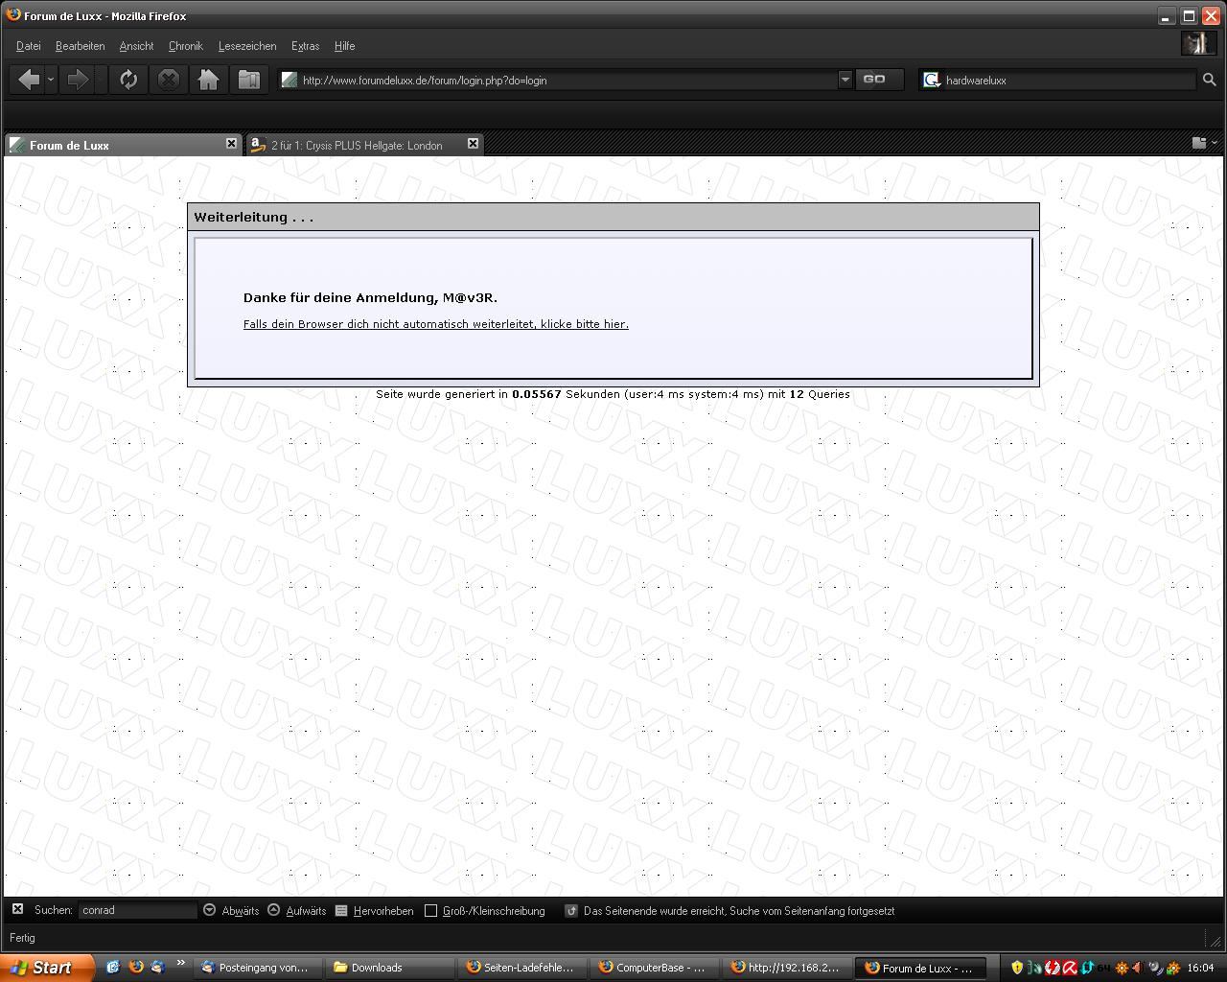Screen dimensions: 1227x982
Task: Click the cyan sync arrows tray icon
Action: click(1087, 968)
